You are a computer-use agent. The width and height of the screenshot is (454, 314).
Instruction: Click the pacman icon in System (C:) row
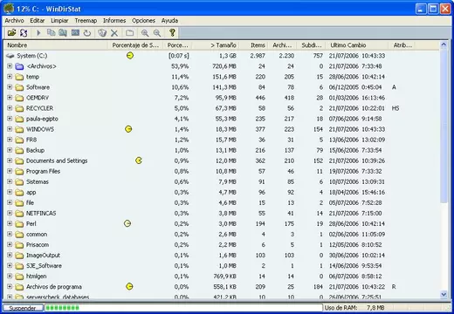(x=130, y=56)
